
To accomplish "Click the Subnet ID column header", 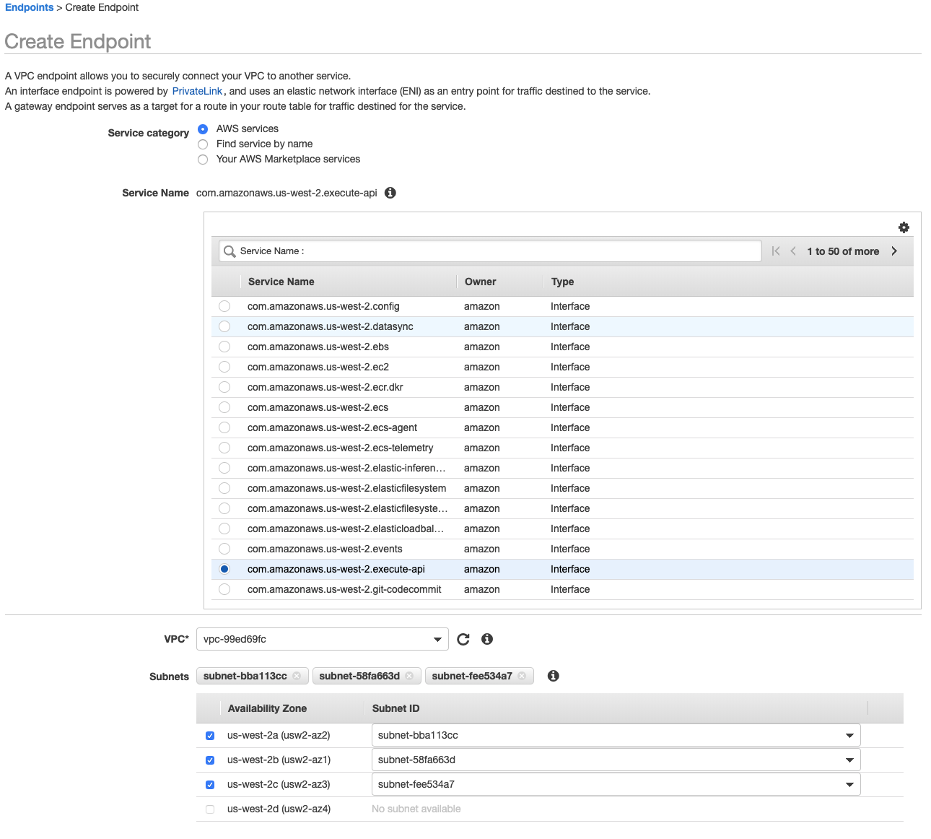I will coord(395,708).
